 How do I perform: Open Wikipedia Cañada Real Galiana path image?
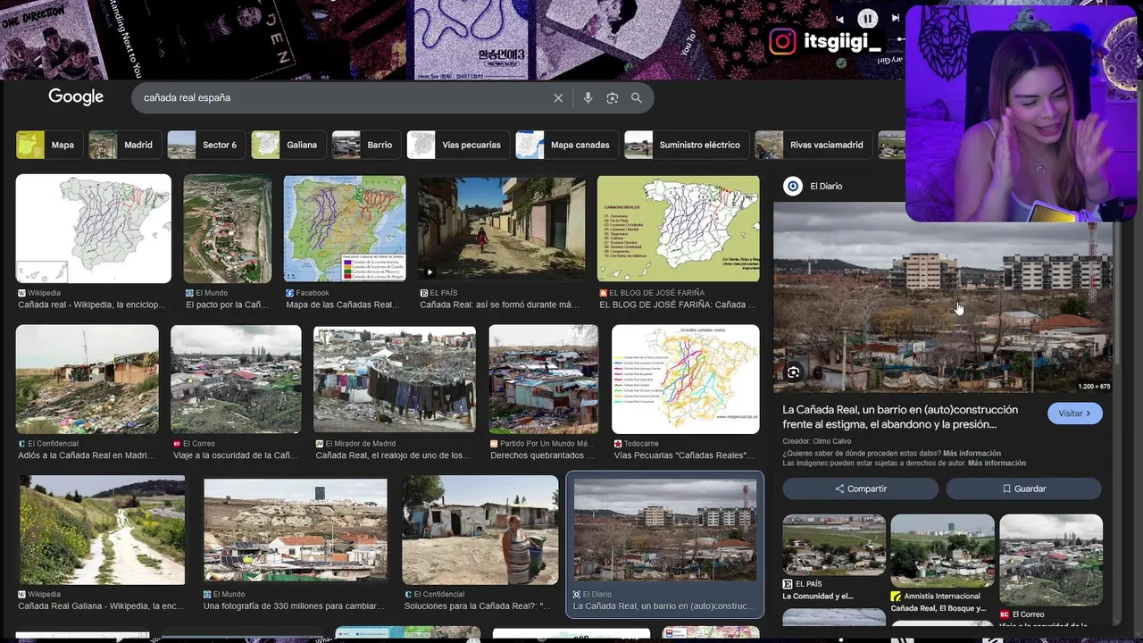[x=103, y=530]
